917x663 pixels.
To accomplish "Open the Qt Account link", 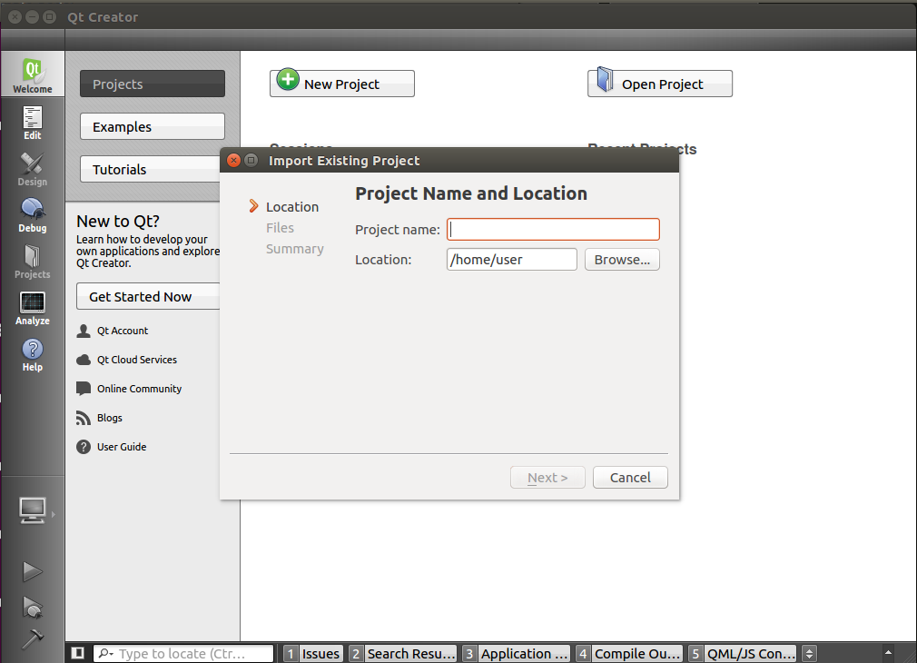I will tap(123, 331).
